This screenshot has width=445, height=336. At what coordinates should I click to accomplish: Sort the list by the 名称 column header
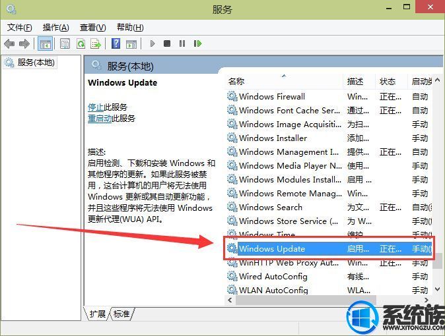(x=236, y=81)
